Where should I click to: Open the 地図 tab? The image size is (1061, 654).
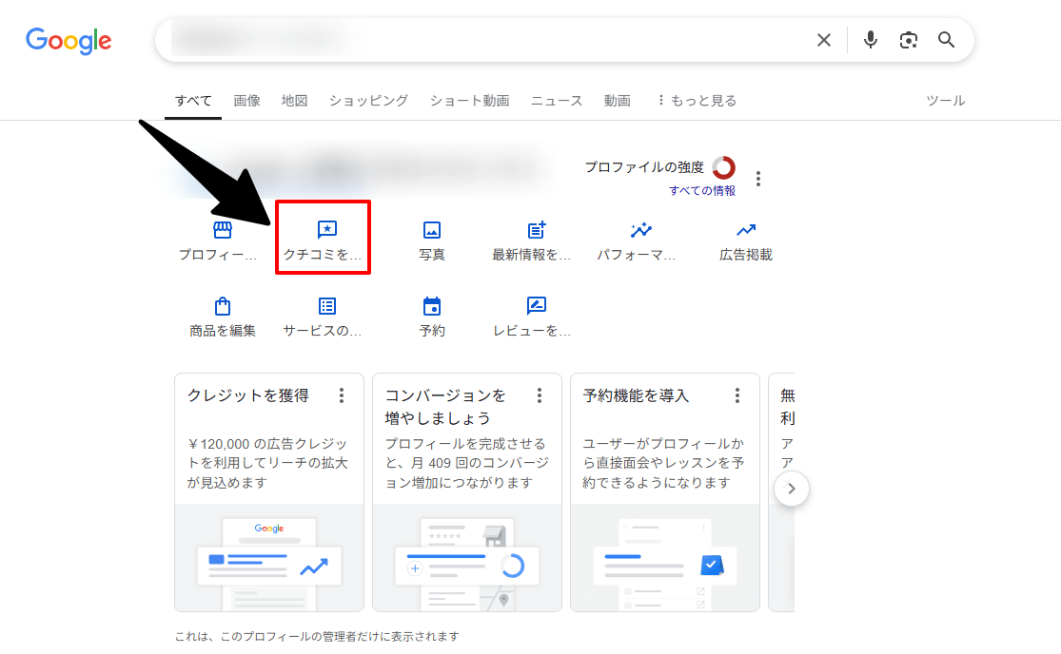pyautogui.click(x=294, y=101)
